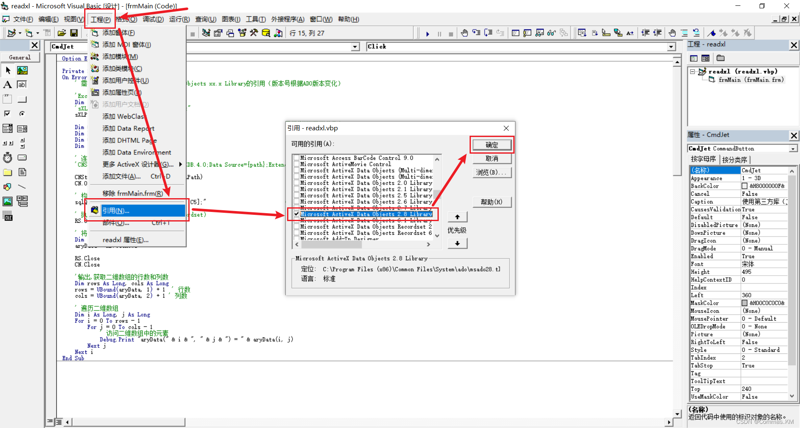800x428 pixels.
Task: Select the PictureBox control tool
Action: pyautogui.click(x=22, y=70)
